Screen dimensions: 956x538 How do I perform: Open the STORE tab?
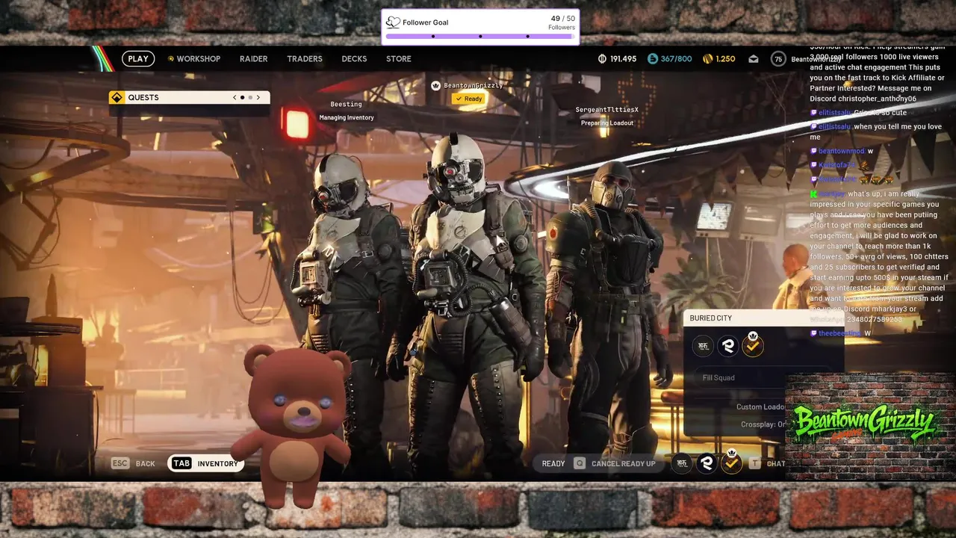tap(399, 59)
